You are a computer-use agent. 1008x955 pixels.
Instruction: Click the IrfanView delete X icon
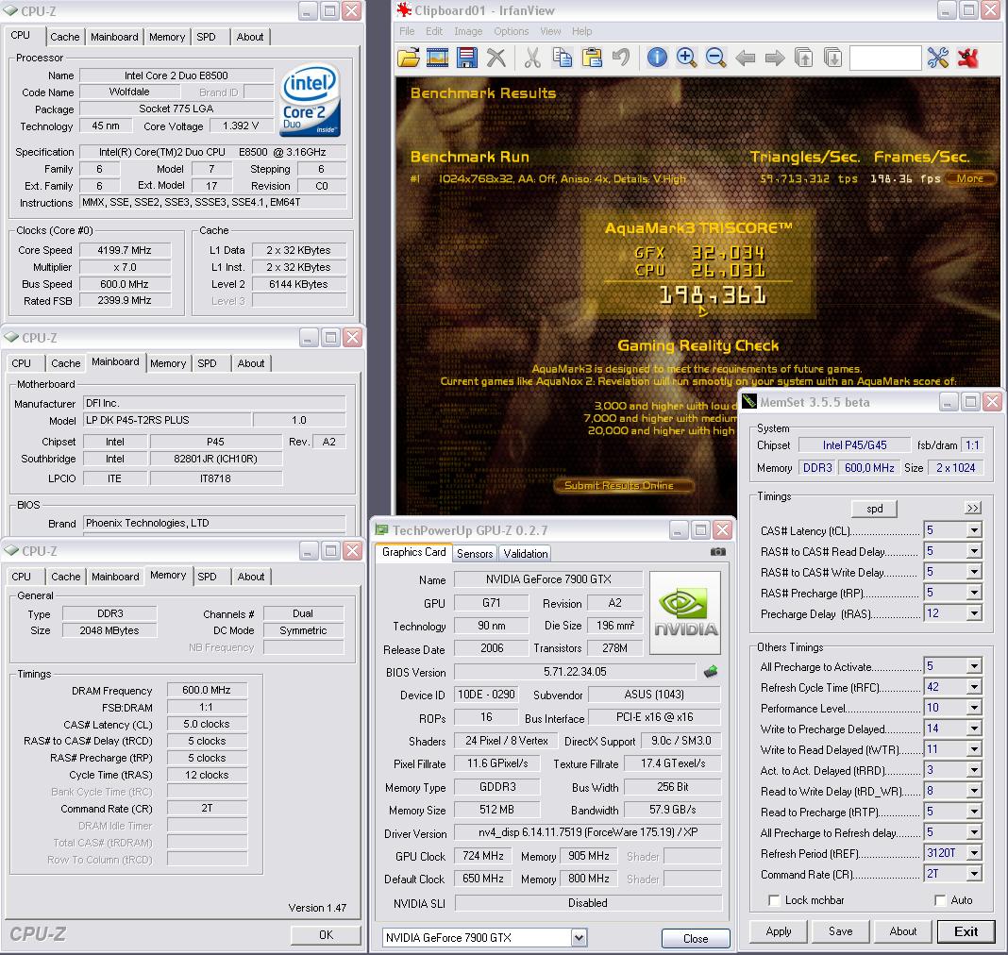pos(496,58)
